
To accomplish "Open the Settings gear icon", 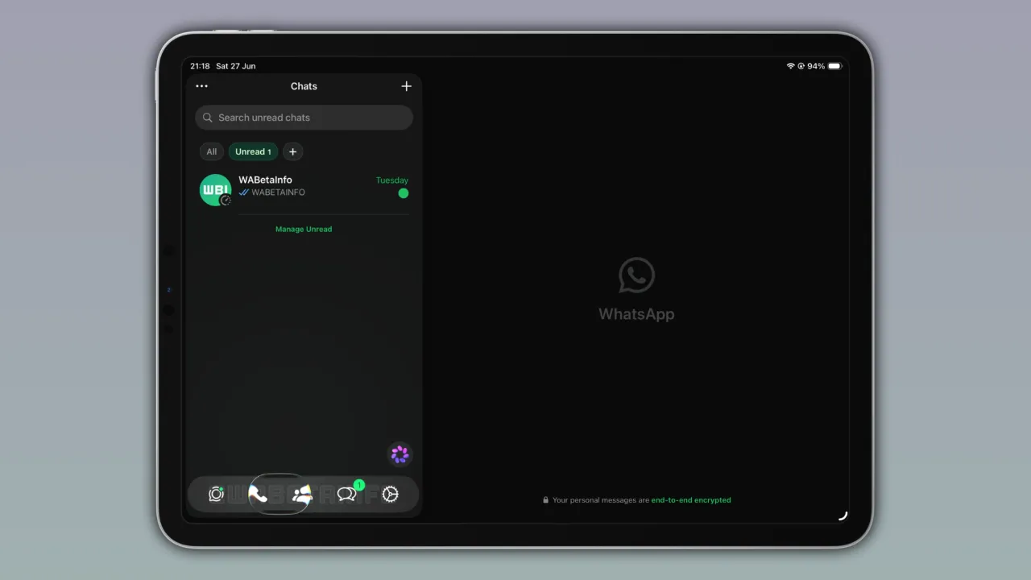I will click(391, 495).
